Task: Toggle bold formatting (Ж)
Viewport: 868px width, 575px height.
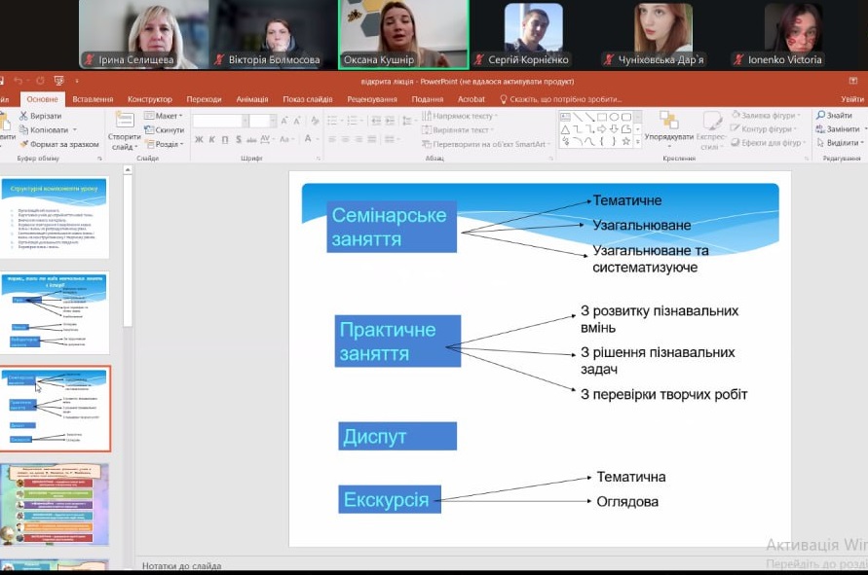Action: point(199,139)
